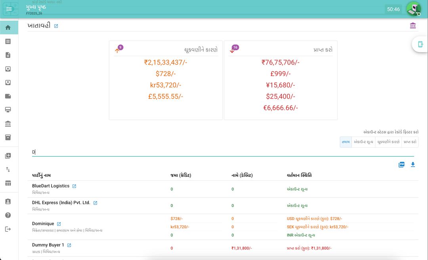
Task: Select the monitor icon in sidebar
Action: [x=8, y=110]
